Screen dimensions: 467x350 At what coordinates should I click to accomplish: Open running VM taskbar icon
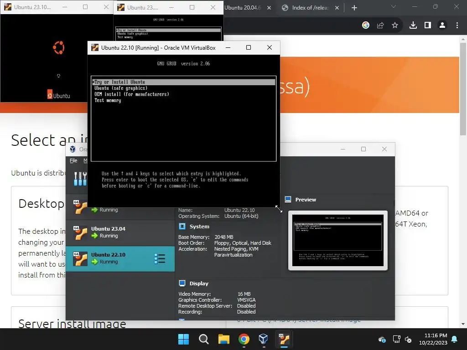pyautogui.click(x=284, y=339)
